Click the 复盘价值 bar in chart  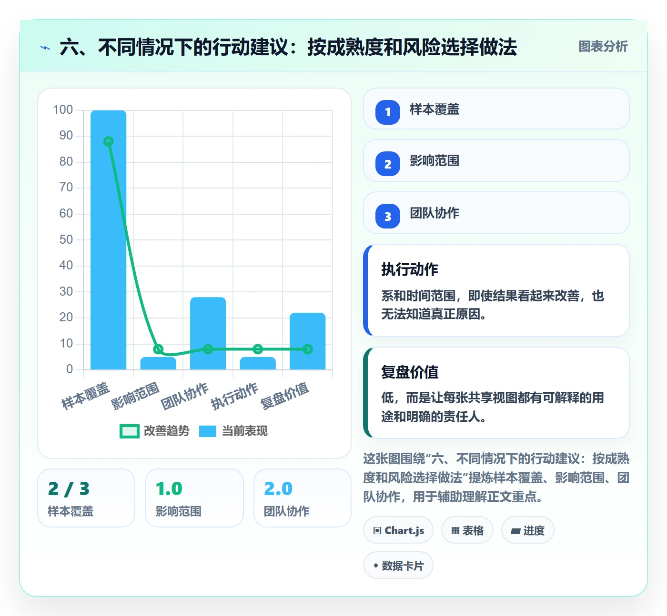coord(308,341)
